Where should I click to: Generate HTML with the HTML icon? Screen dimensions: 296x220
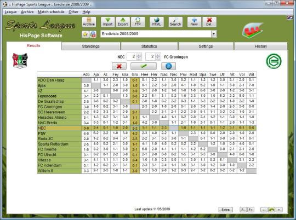tap(156, 22)
